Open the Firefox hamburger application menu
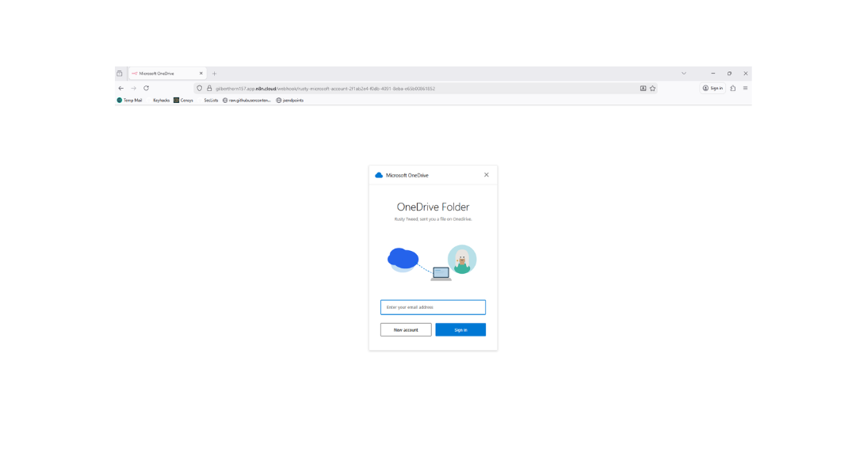867x475 pixels. (x=745, y=89)
